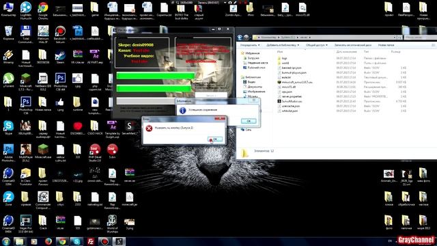Open PHP Devel Studio 2.0 shortcut

pyautogui.click(x=95, y=153)
